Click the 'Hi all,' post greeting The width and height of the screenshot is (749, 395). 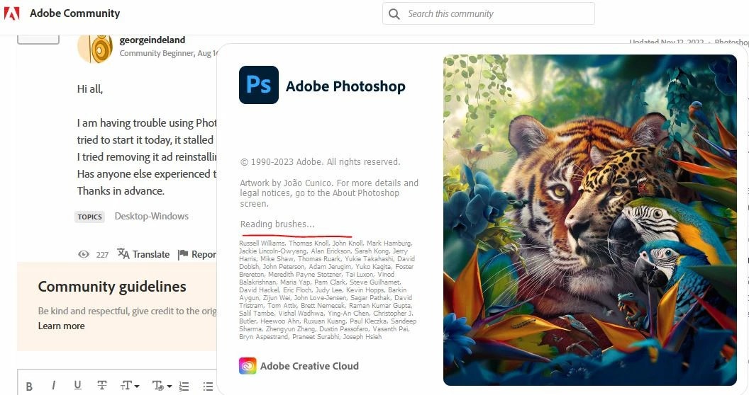click(90, 89)
